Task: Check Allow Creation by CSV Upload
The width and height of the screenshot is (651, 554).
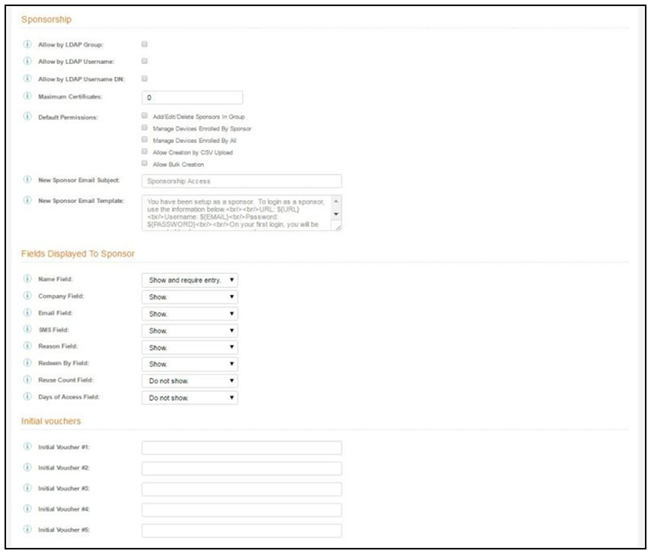Action: [x=145, y=152]
